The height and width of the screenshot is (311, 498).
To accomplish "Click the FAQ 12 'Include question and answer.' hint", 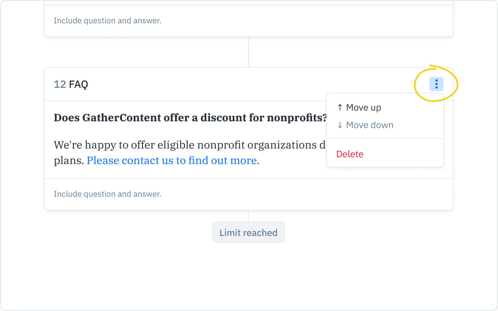I will [x=107, y=194].
